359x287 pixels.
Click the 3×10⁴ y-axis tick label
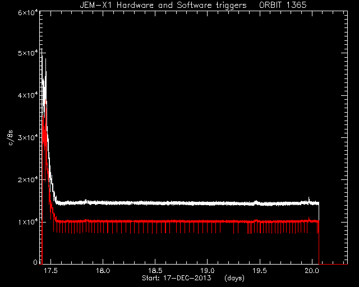point(28,137)
